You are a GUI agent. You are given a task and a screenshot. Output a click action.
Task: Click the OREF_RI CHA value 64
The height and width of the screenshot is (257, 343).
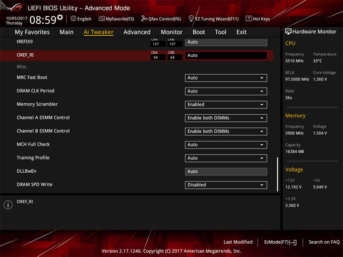(x=158, y=58)
